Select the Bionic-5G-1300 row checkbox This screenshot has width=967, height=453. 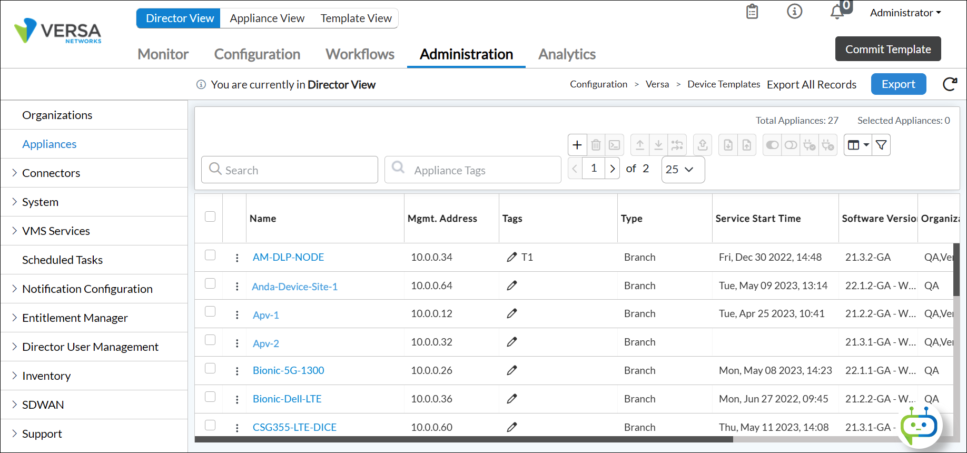[x=210, y=369]
